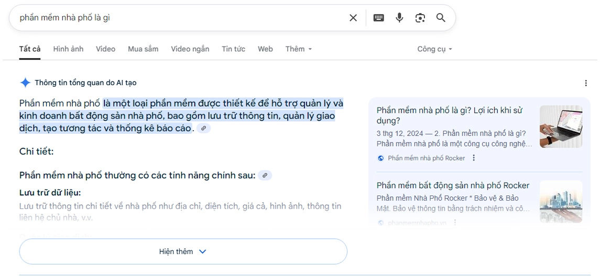Viewport: 600px width, 277px height.
Task: Clear the search query with X icon
Action: [x=353, y=18]
